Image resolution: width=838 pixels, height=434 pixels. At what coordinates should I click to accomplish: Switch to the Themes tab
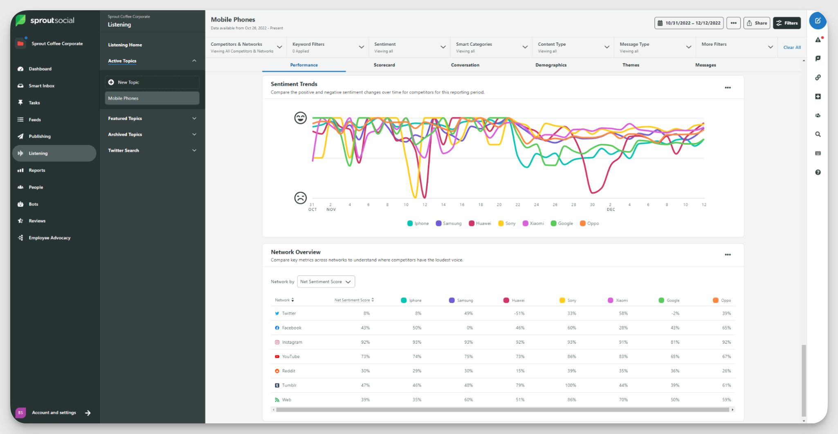pyautogui.click(x=631, y=65)
